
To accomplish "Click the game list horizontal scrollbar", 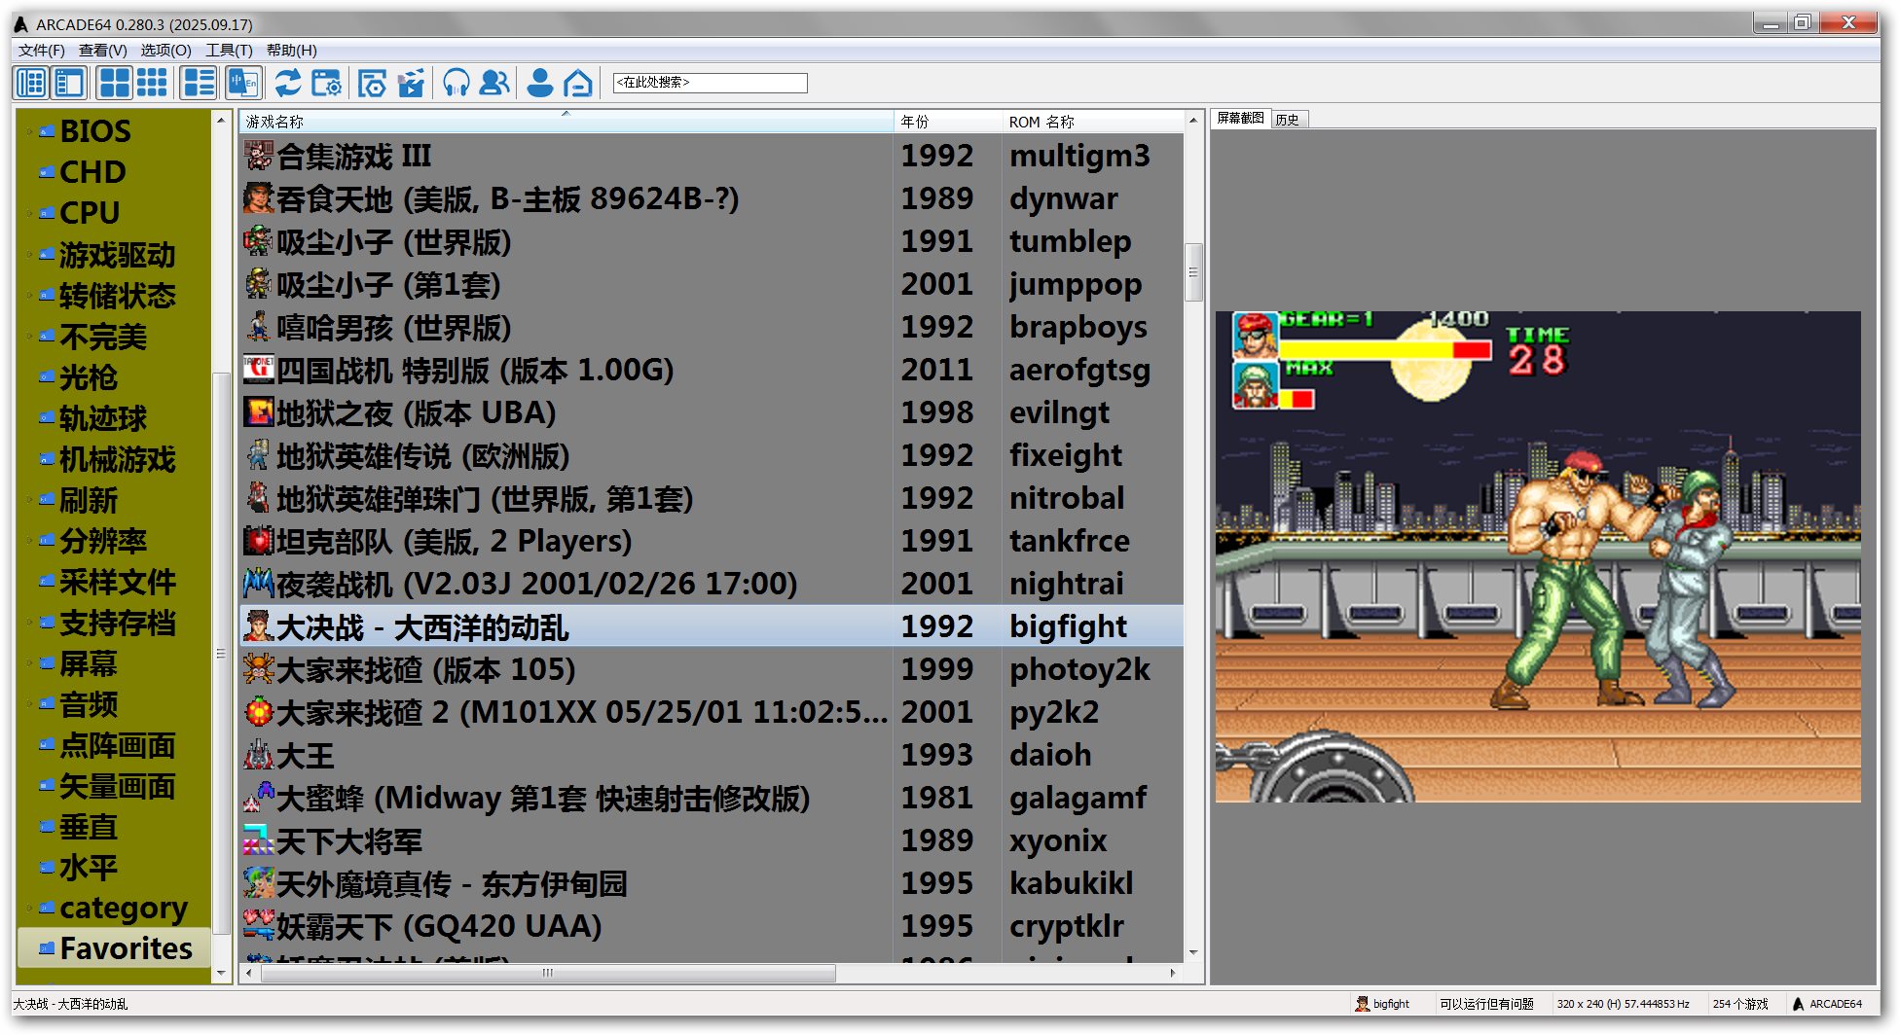I will pyautogui.click(x=547, y=973).
